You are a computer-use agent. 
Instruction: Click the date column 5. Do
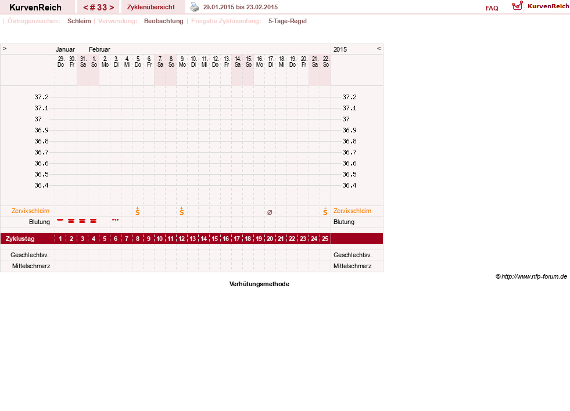pyautogui.click(x=138, y=62)
